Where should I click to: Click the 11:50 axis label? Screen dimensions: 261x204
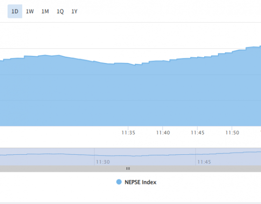(232, 133)
